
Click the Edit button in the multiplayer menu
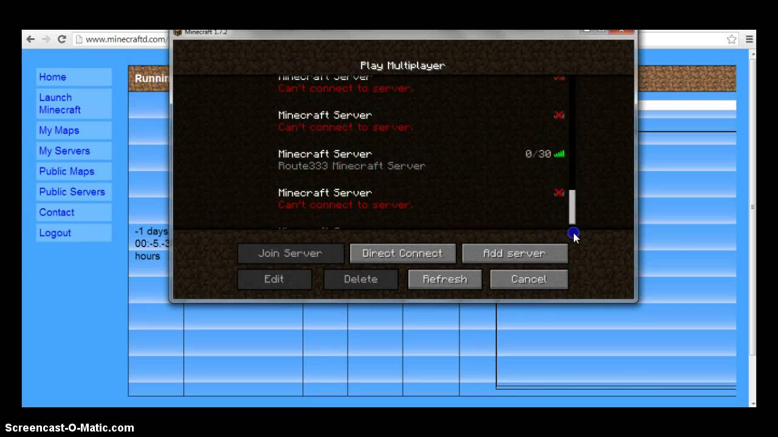point(274,279)
